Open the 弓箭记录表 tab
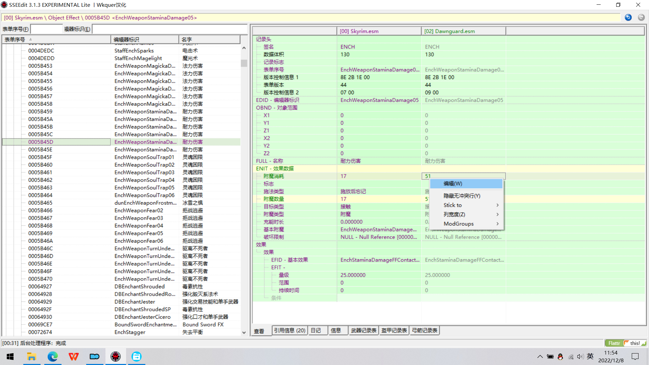 coord(425,331)
